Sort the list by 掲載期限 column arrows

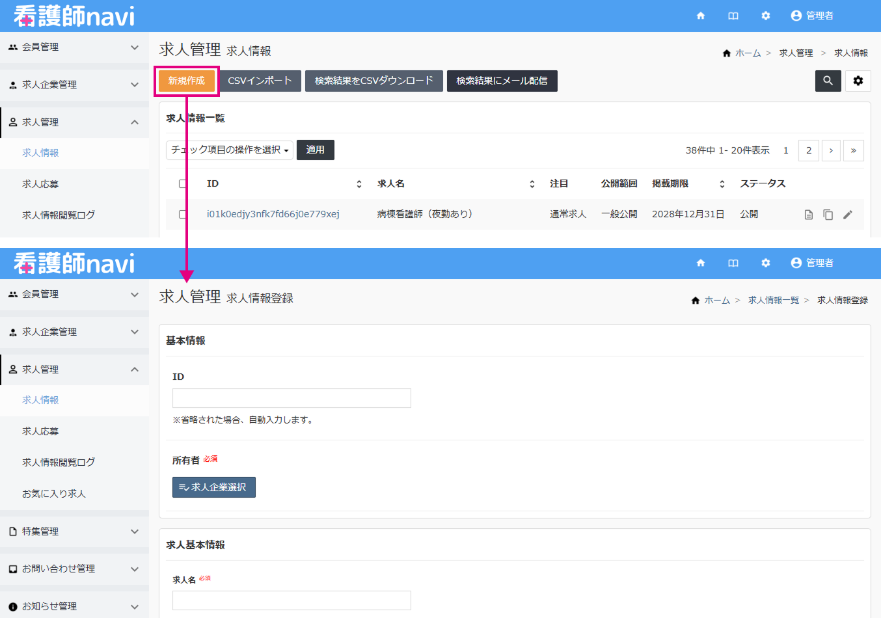click(x=722, y=184)
